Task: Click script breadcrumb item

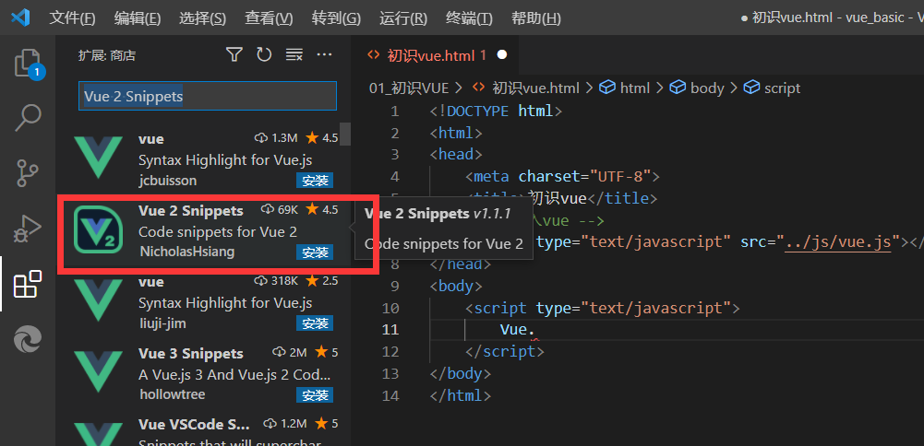Action: [x=782, y=88]
